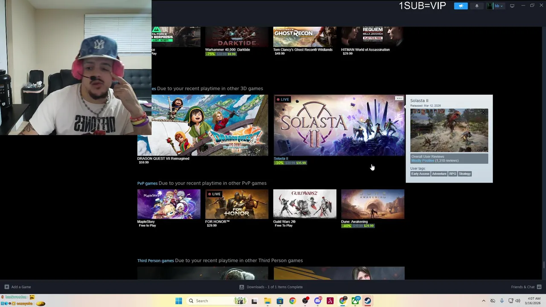This screenshot has width=546, height=307.
Task: Click the Friends & Chat icon
Action: click(539, 287)
